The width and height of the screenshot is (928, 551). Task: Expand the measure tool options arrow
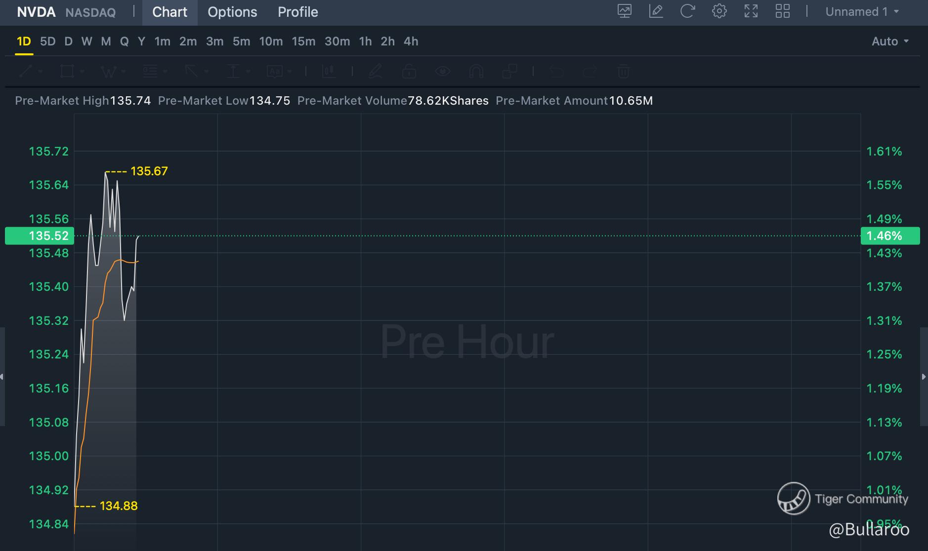click(248, 72)
